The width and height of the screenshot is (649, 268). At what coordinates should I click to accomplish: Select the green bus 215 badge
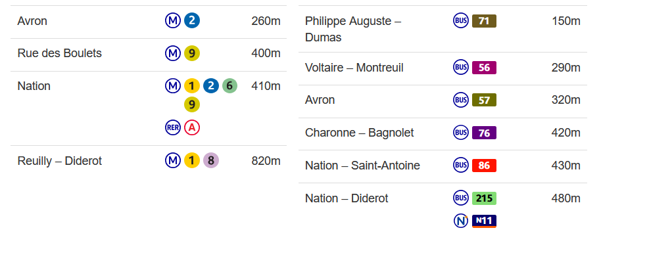[x=484, y=198]
